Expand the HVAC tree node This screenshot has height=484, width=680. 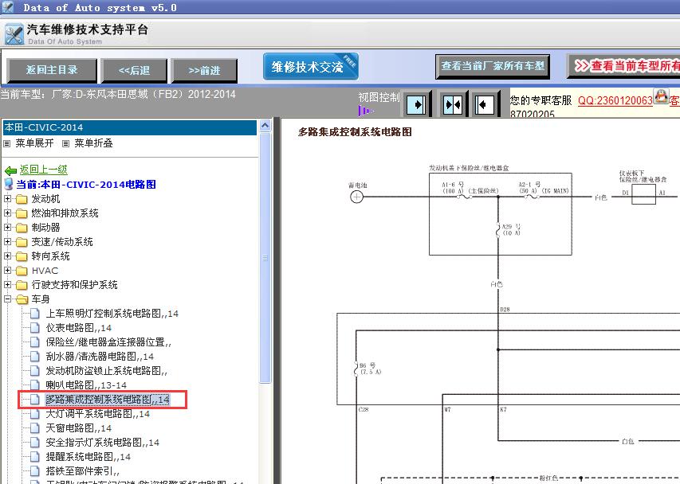click(x=7, y=270)
